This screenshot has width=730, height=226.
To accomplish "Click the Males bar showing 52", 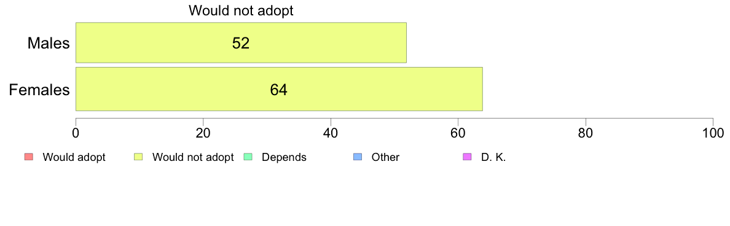I will tap(241, 42).
